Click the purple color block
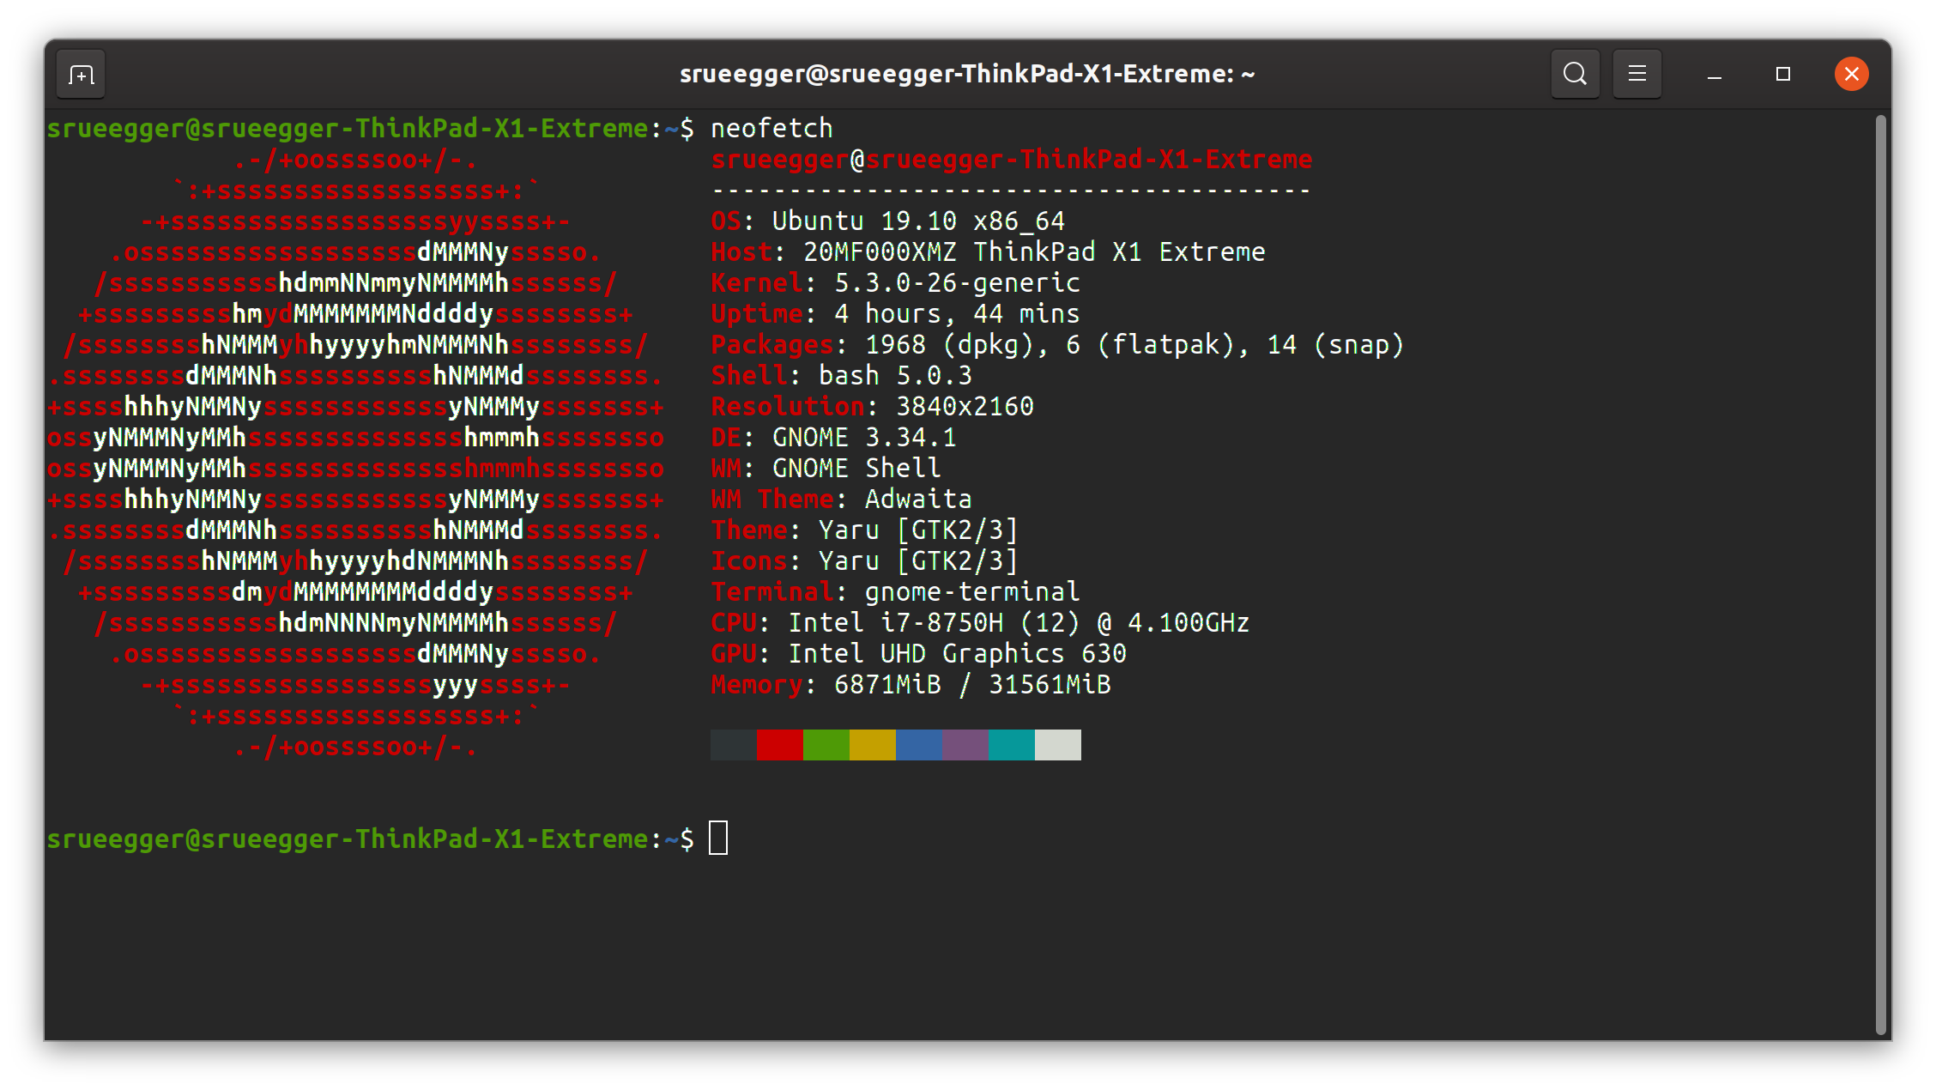The image size is (1936, 1090). pyautogui.click(x=965, y=745)
